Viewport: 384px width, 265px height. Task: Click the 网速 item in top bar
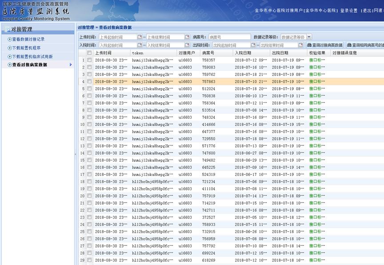(378, 11)
